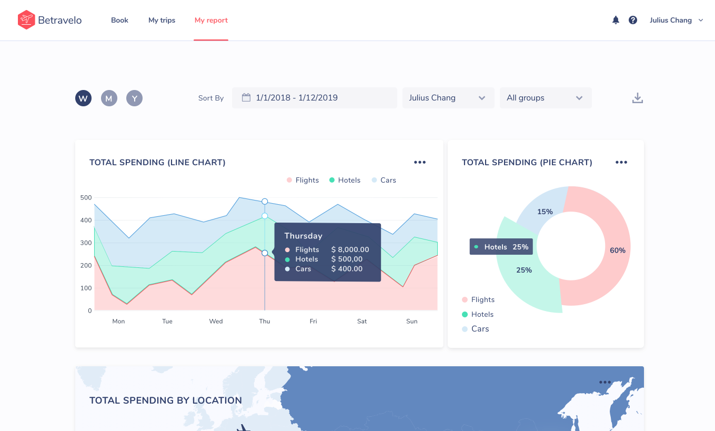715x431 pixels.
Task: Click the Betravelo logo icon
Action: (26, 20)
